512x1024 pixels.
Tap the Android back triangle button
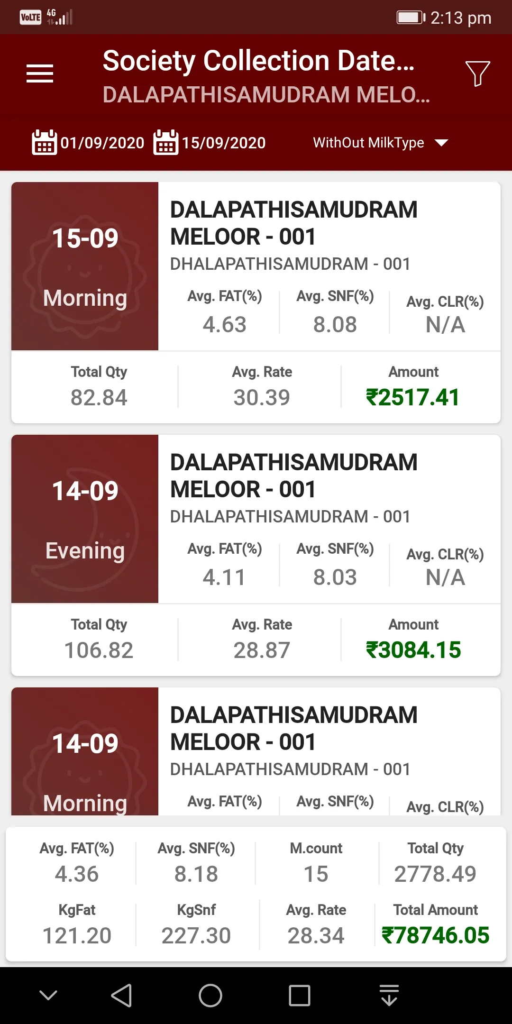click(x=121, y=995)
